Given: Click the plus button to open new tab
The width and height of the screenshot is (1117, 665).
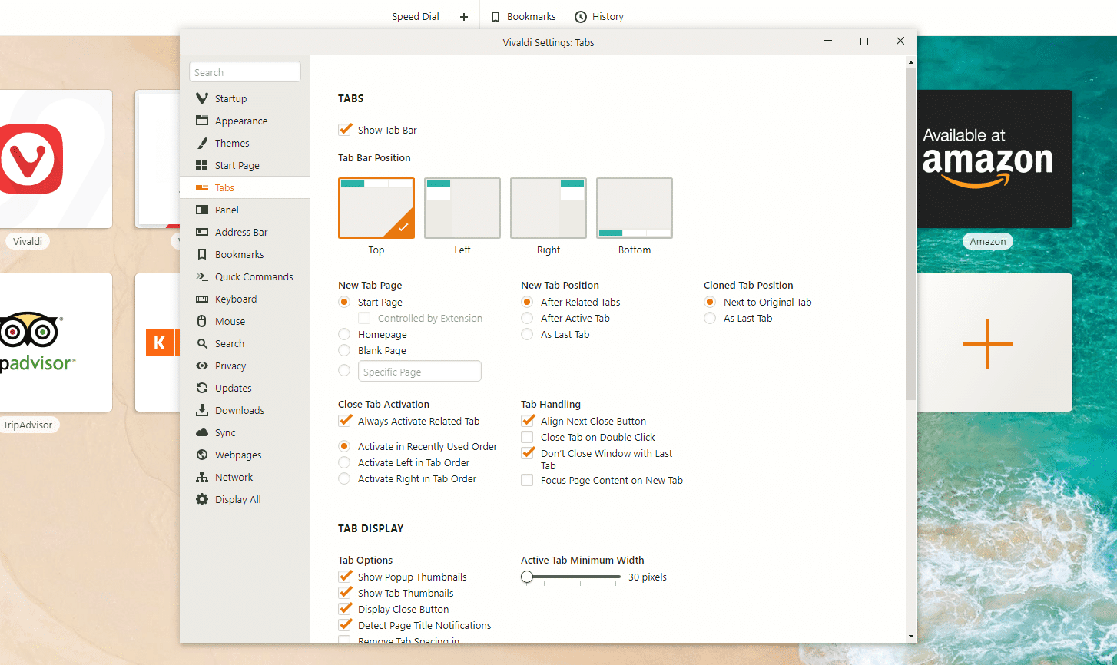Looking at the screenshot, I should click(464, 16).
